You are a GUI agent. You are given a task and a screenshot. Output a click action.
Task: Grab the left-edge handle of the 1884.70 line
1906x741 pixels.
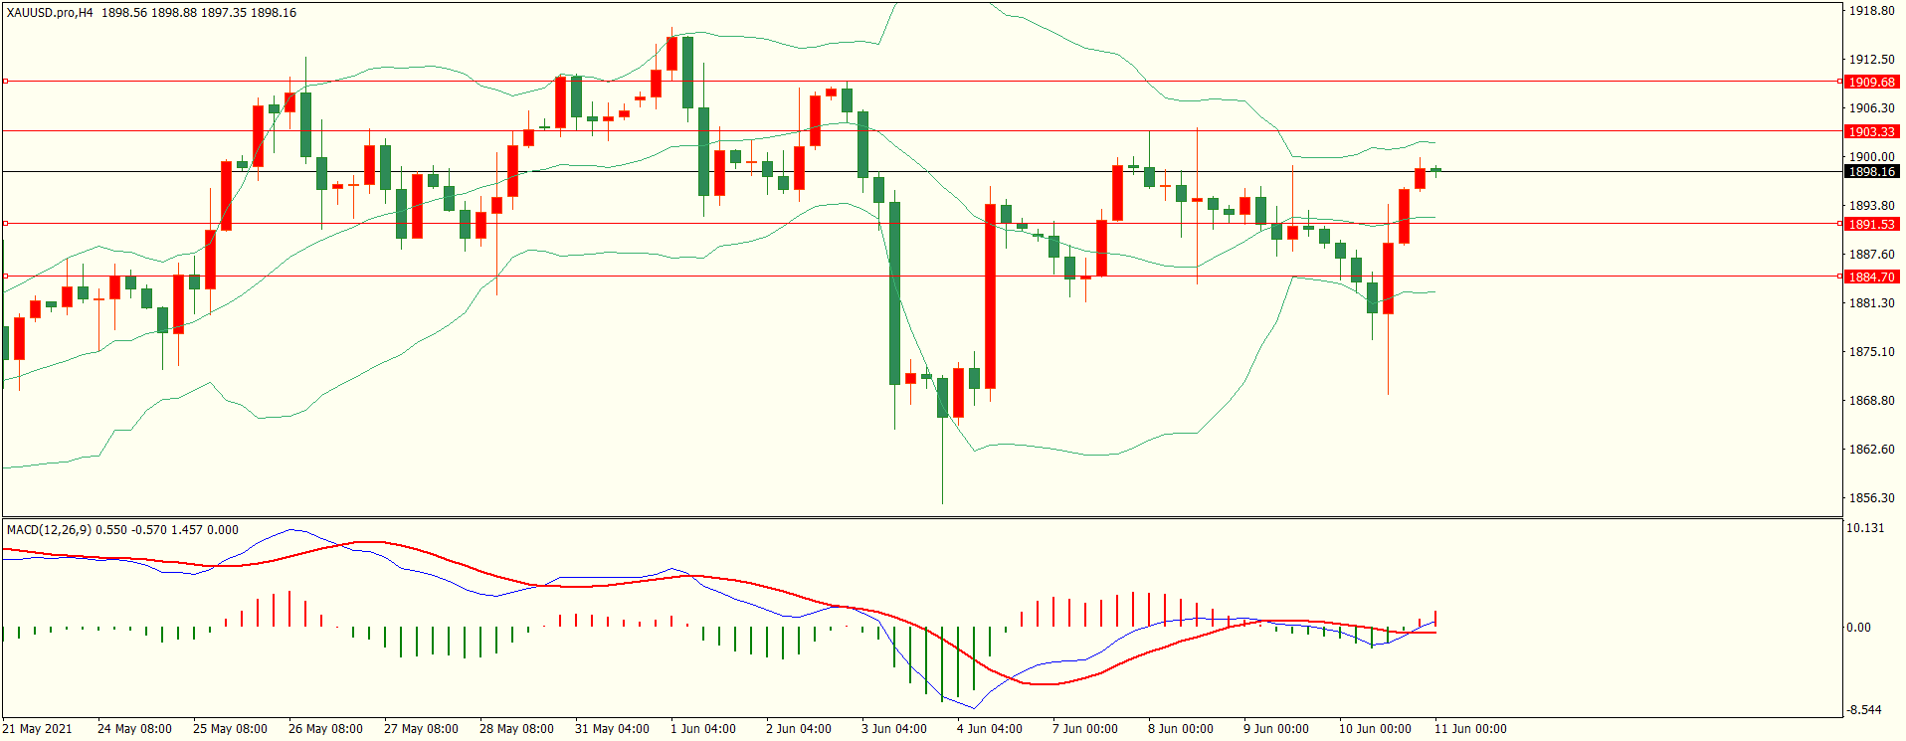point(5,277)
